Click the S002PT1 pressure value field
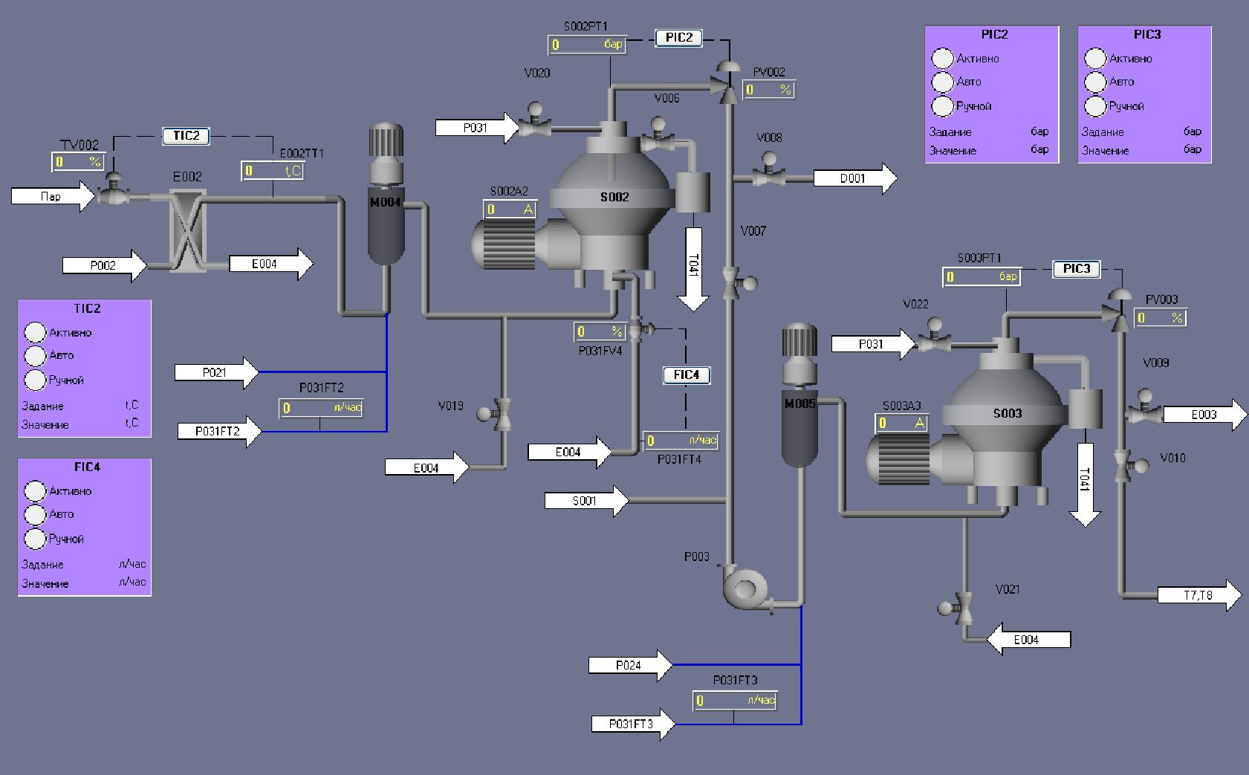The height and width of the screenshot is (775, 1249). coord(587,45)
